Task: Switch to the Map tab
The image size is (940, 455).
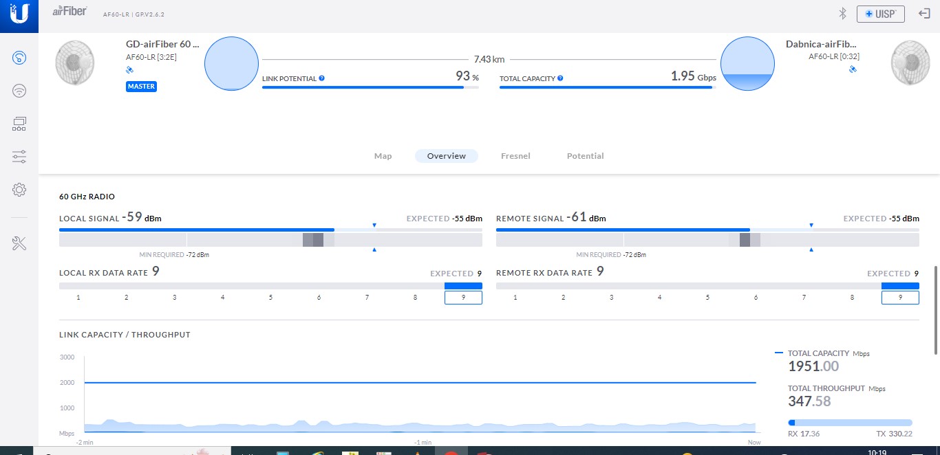Action: click(383, 156)
